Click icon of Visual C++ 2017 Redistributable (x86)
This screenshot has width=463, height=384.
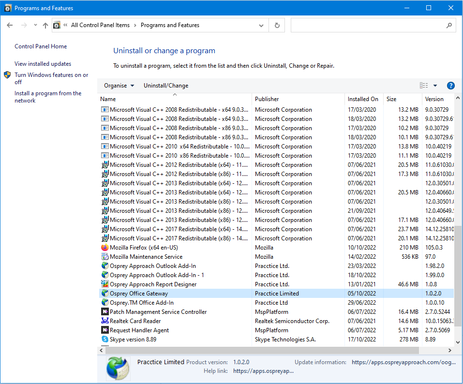105,238
